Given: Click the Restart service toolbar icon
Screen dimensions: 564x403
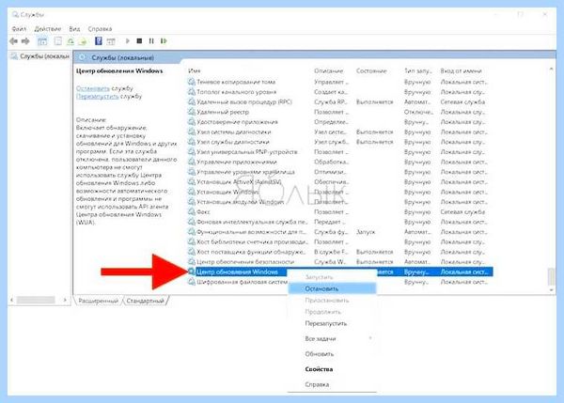Looking at the screenshot, I should click(x=164, y=41).
